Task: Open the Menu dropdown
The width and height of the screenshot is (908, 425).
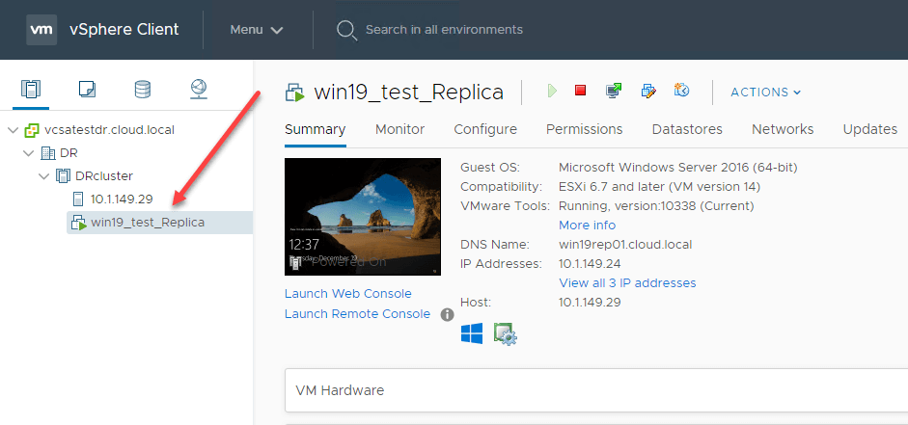Action: pos(257,30)
